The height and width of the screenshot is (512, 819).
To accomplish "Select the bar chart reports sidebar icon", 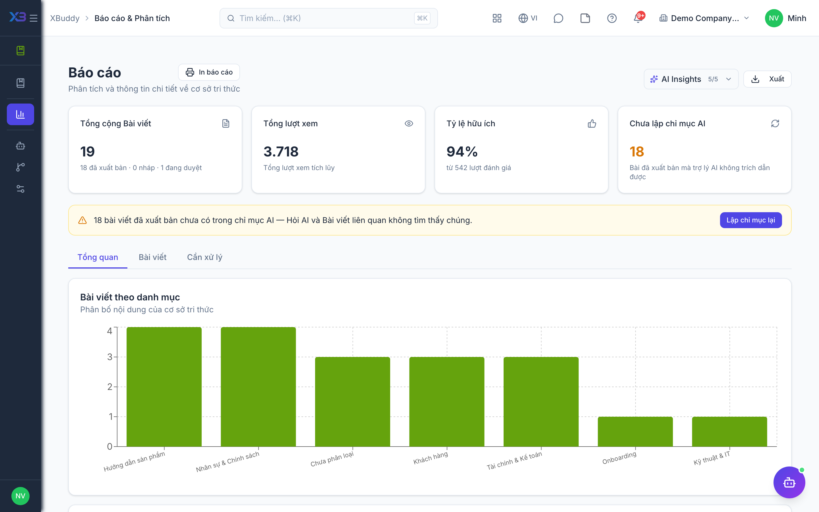I will coord(20,114).
